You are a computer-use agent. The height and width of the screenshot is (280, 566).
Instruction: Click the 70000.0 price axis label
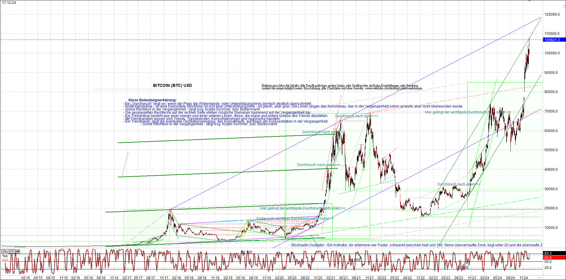pyautogui.click(x=551, y=111)
